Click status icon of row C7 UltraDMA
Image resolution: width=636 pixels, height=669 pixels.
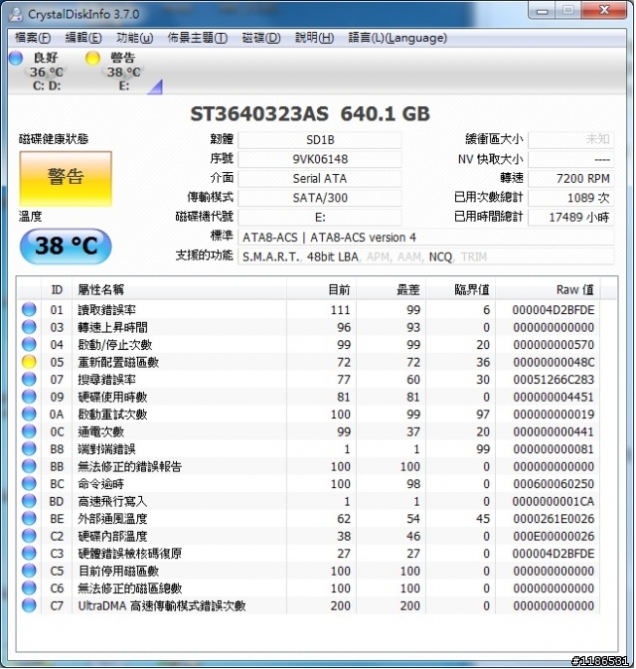coord(29,605)
